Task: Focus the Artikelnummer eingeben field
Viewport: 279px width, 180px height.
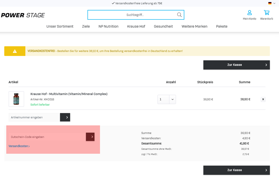Action: 34,117
